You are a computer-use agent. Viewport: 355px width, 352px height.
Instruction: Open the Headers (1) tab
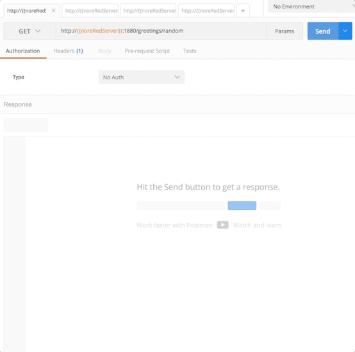click(x=68, y=51)
